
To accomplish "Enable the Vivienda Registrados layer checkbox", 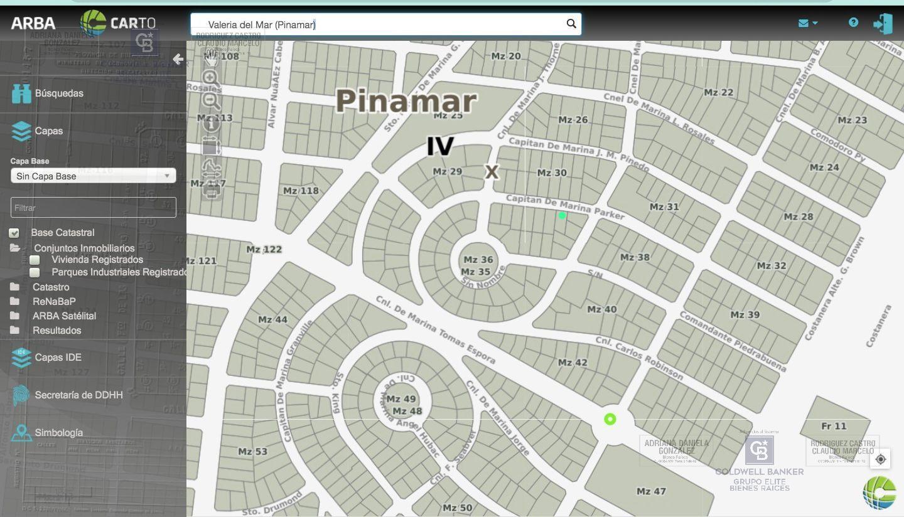I will point(35,260).
